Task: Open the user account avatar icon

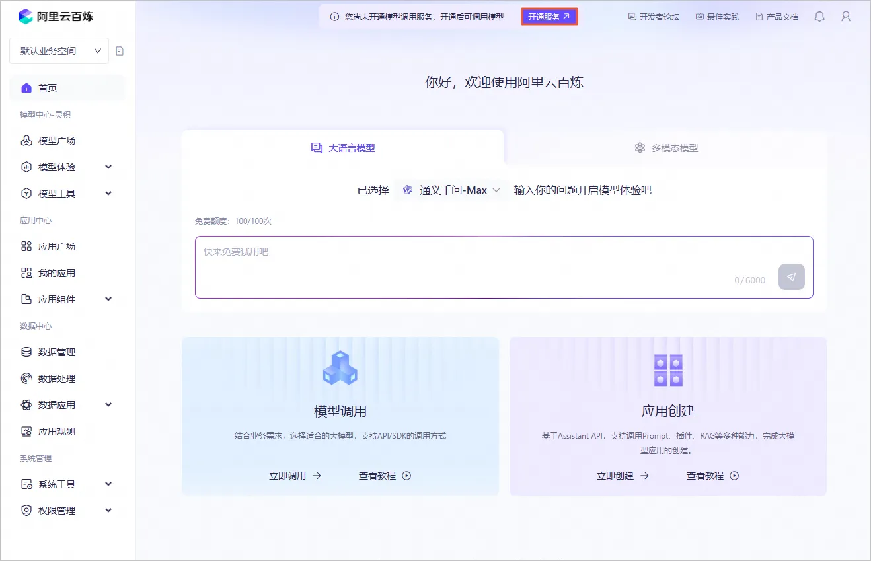Action: tap(846, 17)
